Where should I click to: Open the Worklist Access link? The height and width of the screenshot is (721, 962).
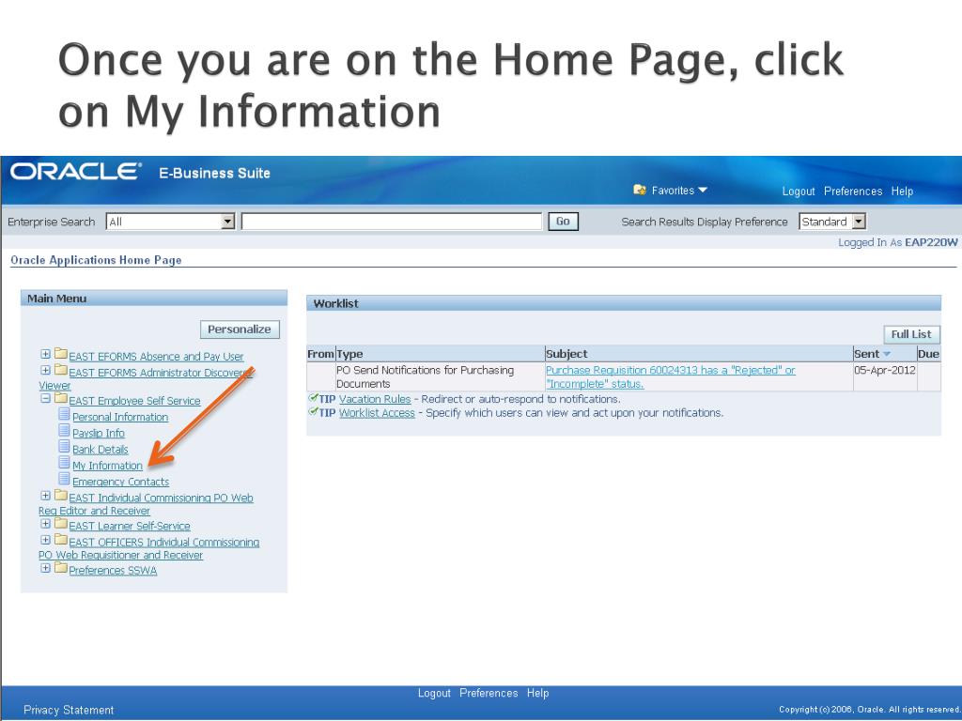pos(377,413)
